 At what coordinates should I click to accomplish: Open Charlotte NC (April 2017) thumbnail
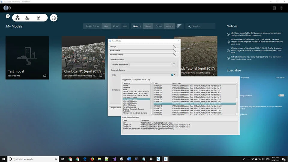83,58
